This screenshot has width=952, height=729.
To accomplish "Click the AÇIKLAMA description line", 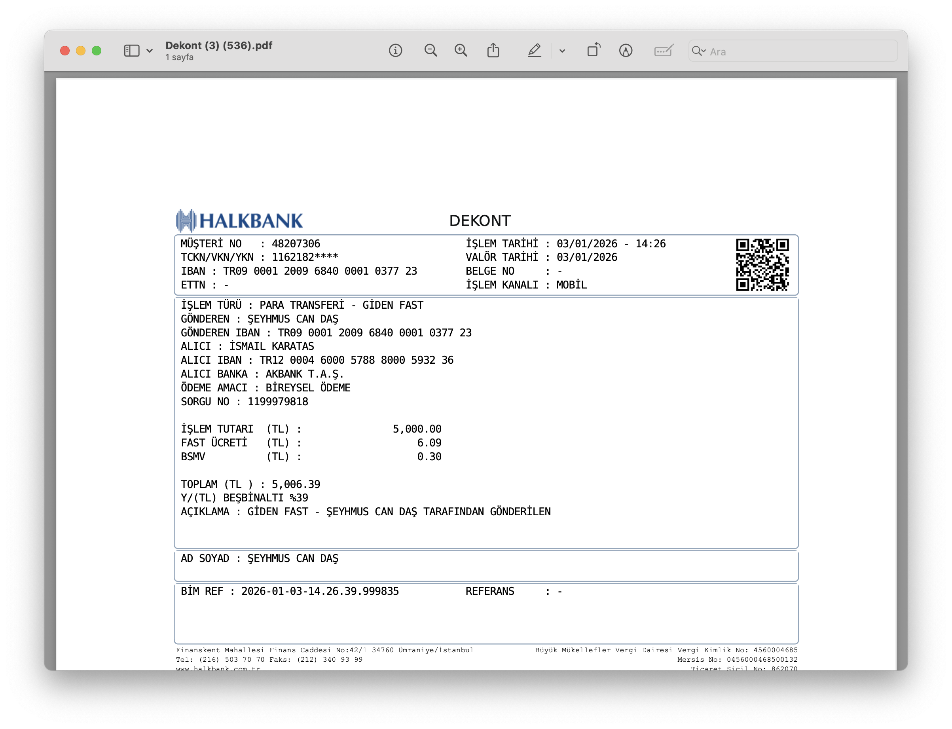I will [366, 512].
